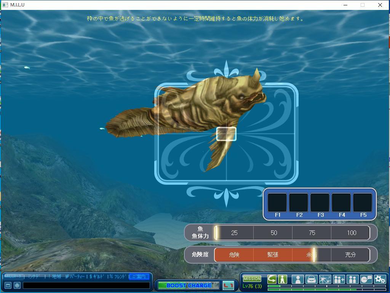
Task: Click the add friend icon
Action: (x=339, y=279)
